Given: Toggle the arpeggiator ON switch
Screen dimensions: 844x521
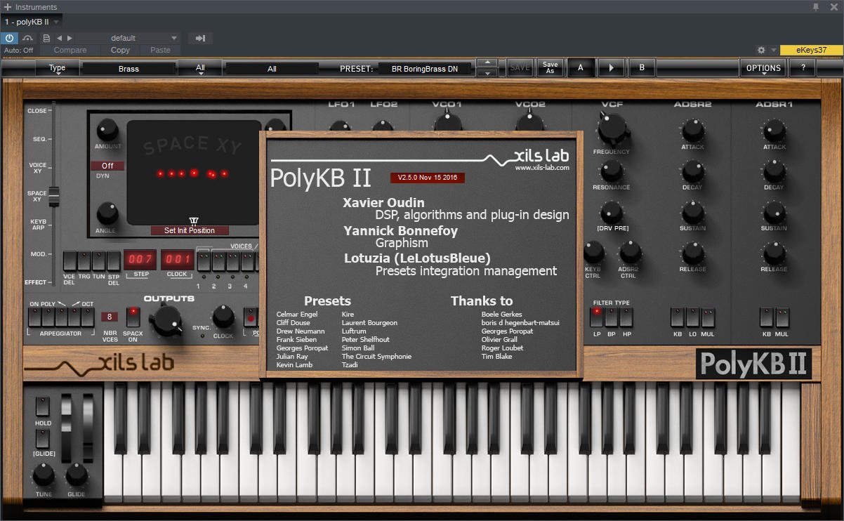Looking at the screenshot, I should 34,317.
